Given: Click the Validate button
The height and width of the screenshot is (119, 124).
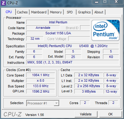Looking at the screenshot, I should [86, 114].
